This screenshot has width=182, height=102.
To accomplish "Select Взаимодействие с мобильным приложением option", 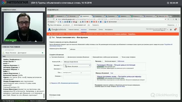I will tap(92, 57).
